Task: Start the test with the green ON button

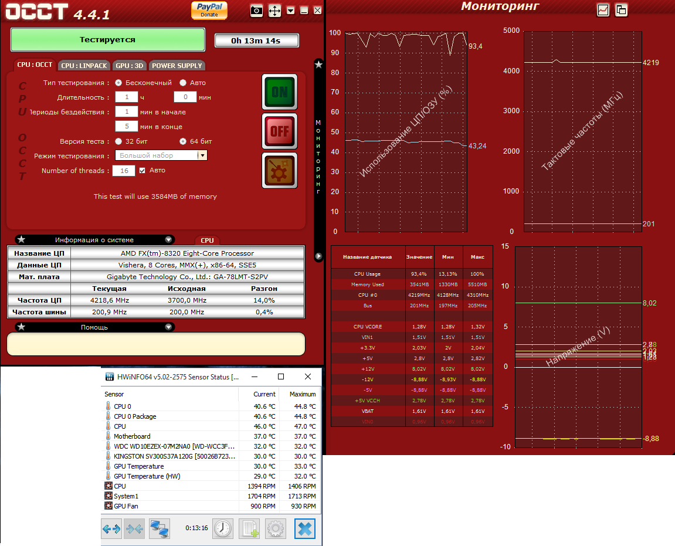Action: coord(280,91)
